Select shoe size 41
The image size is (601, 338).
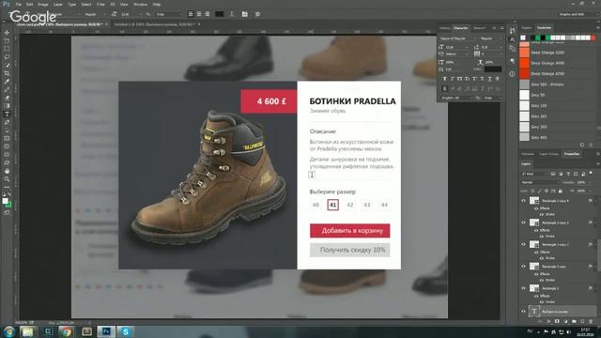[333, 205]
